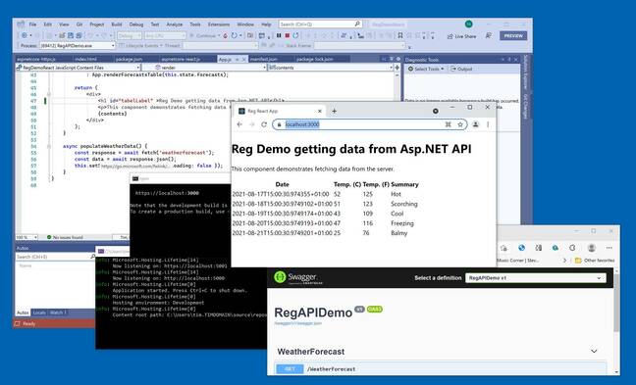This screenshot has width=636, height=385.
Task: Click Continue in the debug toolbar
Action: coord(203,35)
